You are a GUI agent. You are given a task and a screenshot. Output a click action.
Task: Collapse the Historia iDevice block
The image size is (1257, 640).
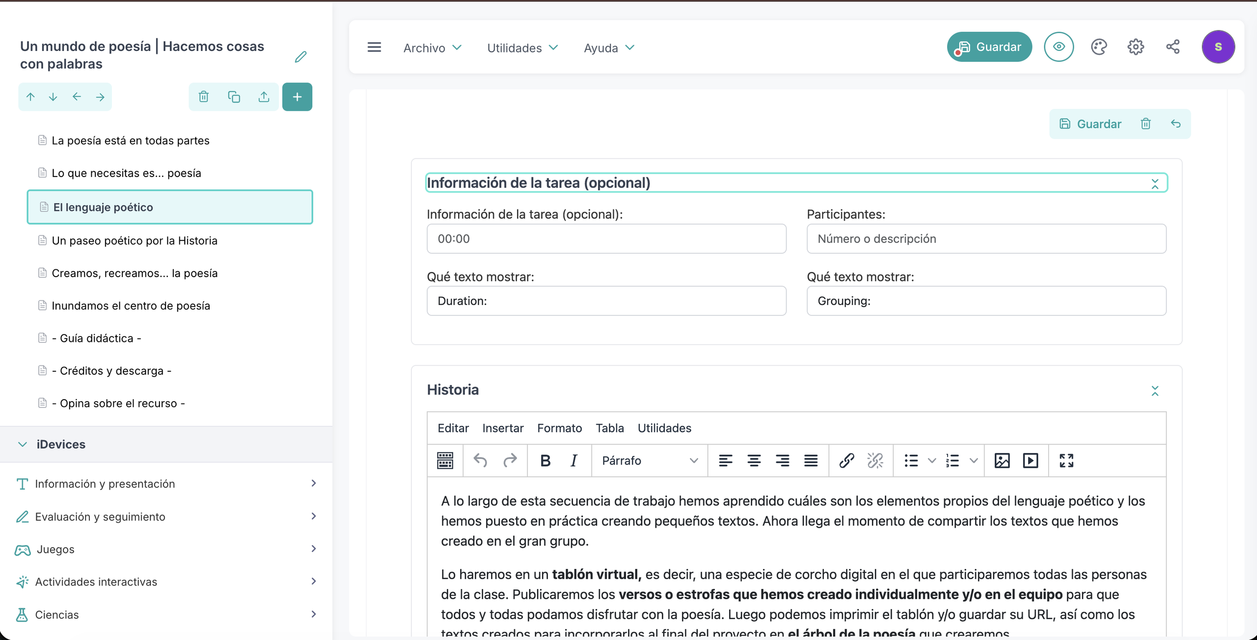[x=1156, y=391]
